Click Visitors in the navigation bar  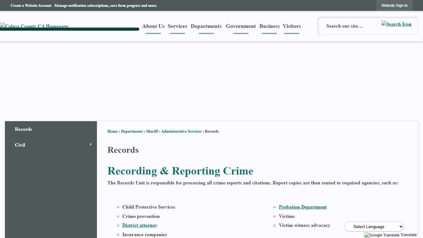(x=291, y=26)
